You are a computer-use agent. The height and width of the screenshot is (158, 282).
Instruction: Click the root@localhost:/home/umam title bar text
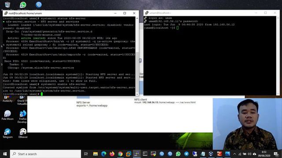pos(25,13)
